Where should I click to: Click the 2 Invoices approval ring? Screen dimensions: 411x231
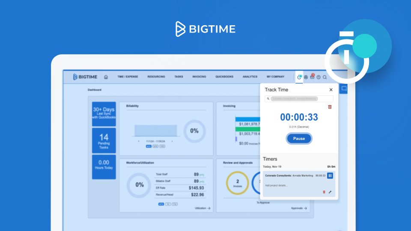point(238,183)
